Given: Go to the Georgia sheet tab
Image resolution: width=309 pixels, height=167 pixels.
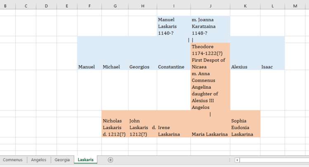Looking at the screenshot, I should tap(62, 160).
